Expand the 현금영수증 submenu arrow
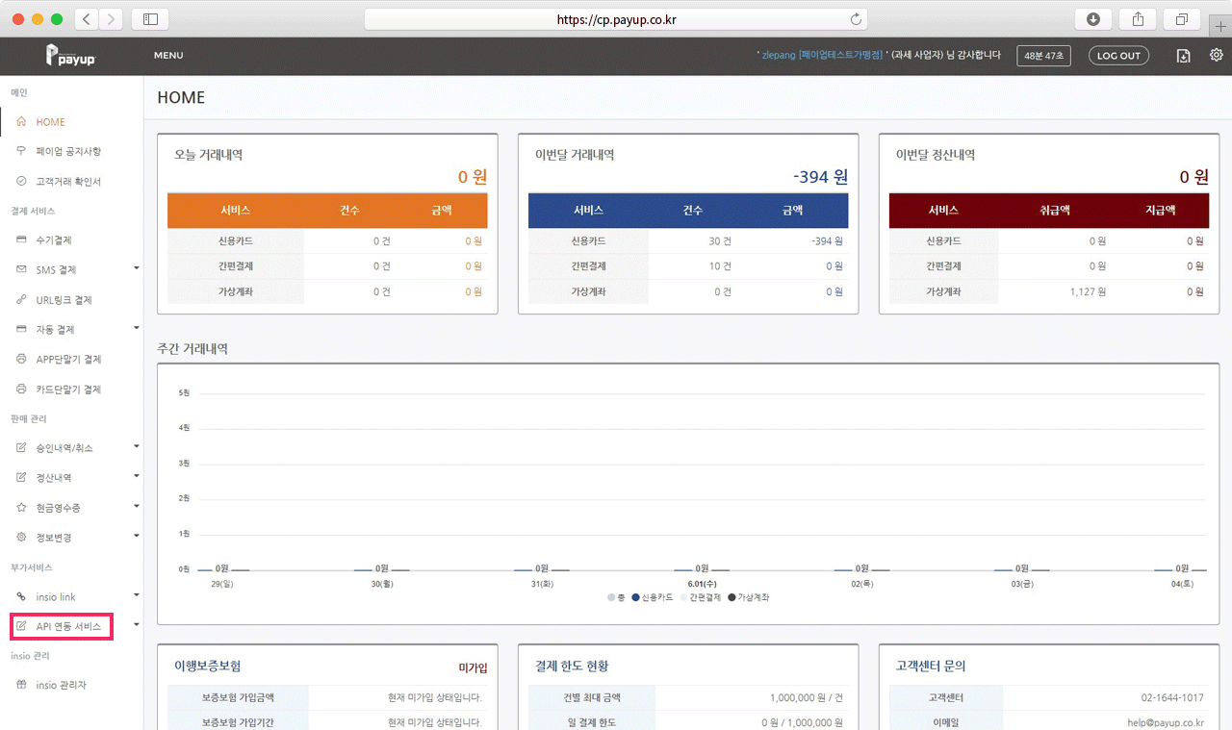1232x730 pixels. [x=136, y=506]
